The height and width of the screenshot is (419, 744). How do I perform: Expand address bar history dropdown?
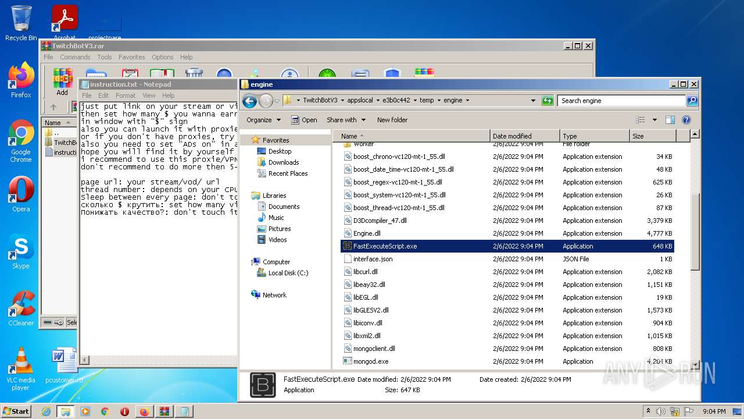[x=533, y=101]
